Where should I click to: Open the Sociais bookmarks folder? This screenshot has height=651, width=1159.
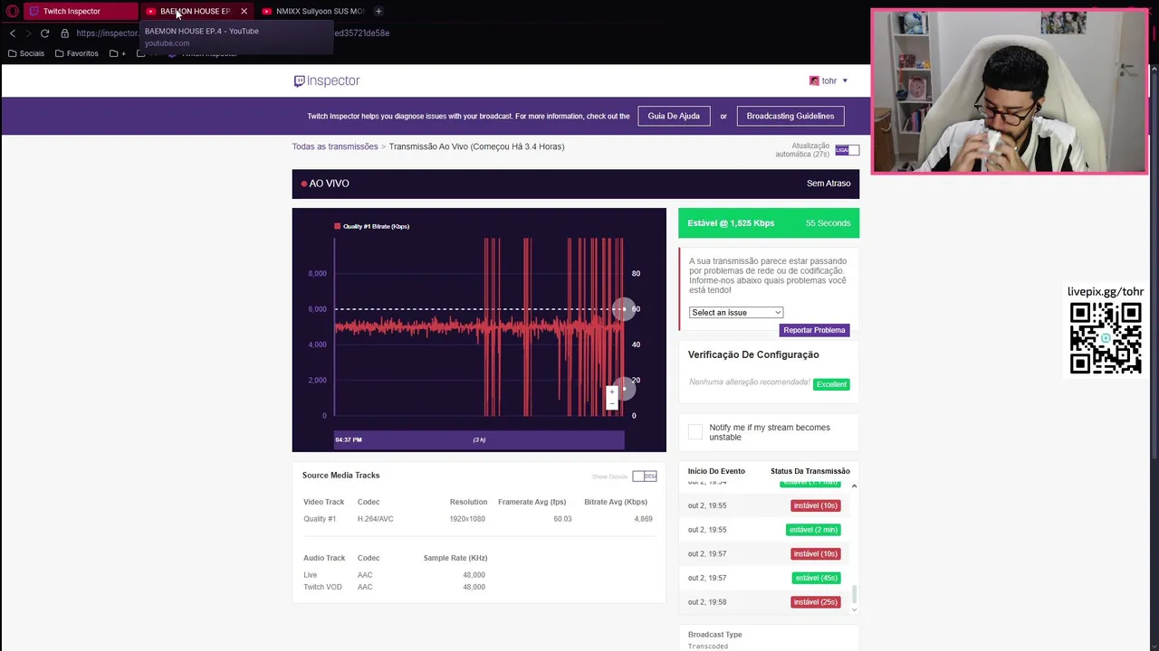[x=25, y=53]
